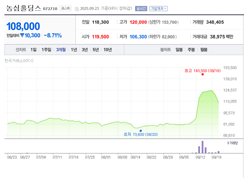244x178 pixels.
Task: Select the 10년 line chart tab
Action: tap(108, 50)
